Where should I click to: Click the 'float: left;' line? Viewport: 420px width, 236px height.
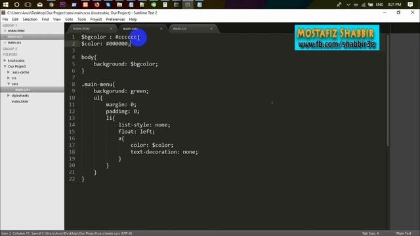click(136, 132)
